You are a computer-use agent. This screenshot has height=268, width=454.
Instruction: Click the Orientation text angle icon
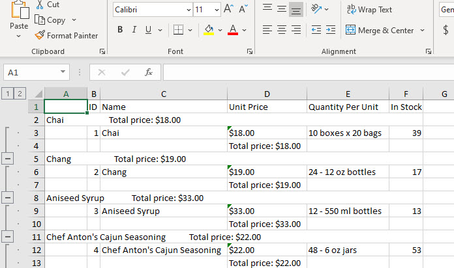click(316, 9)
